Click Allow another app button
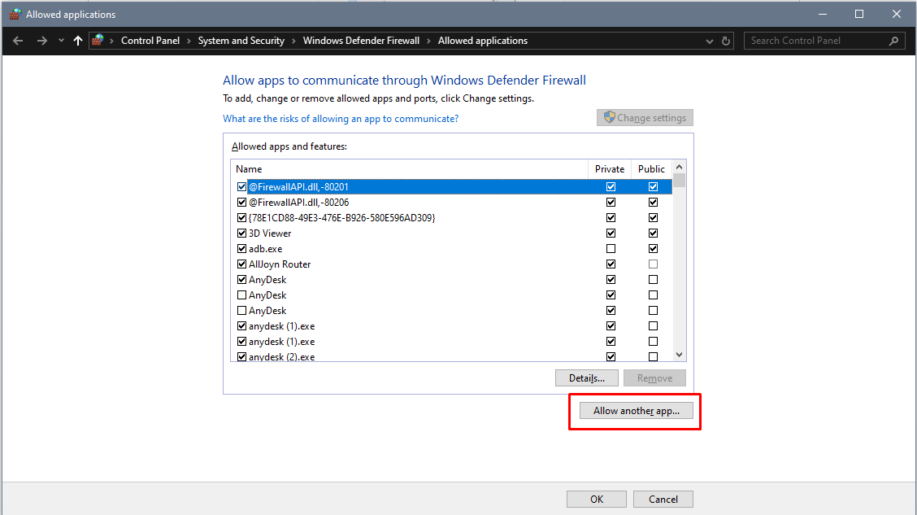917x515 pixels. 637,411
